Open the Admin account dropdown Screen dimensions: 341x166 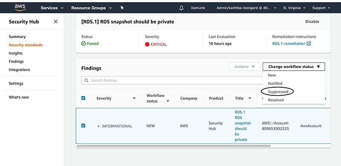(246, 8)
